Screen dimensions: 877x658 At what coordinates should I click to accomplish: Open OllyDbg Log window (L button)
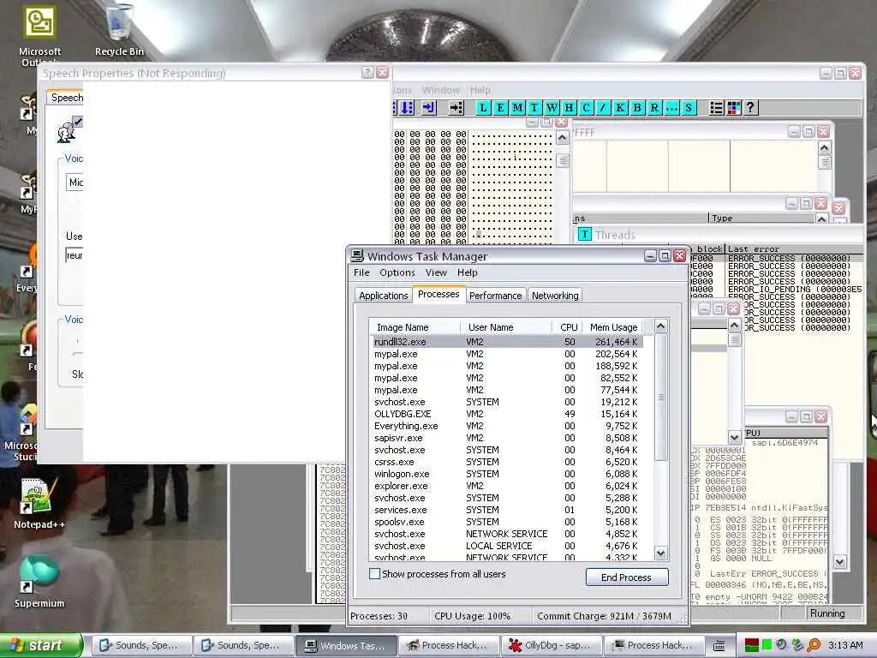(x=483, y=108)
